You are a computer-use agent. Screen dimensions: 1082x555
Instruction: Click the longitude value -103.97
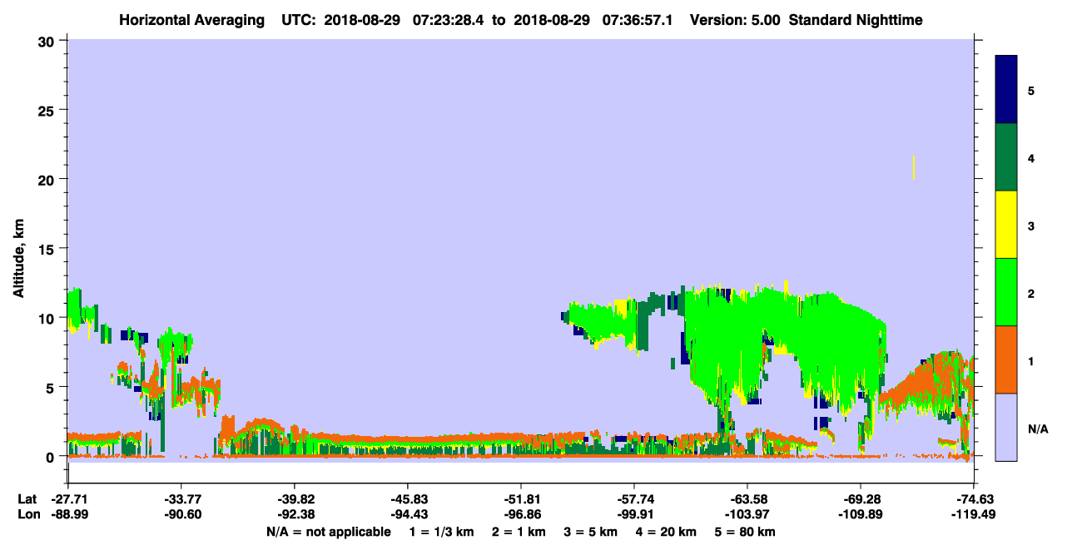point(747,514)
